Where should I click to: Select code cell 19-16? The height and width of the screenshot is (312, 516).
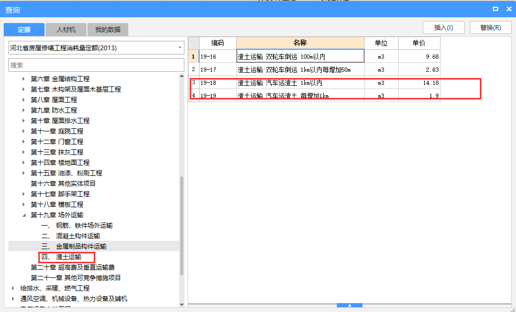[x=218, y=57]
